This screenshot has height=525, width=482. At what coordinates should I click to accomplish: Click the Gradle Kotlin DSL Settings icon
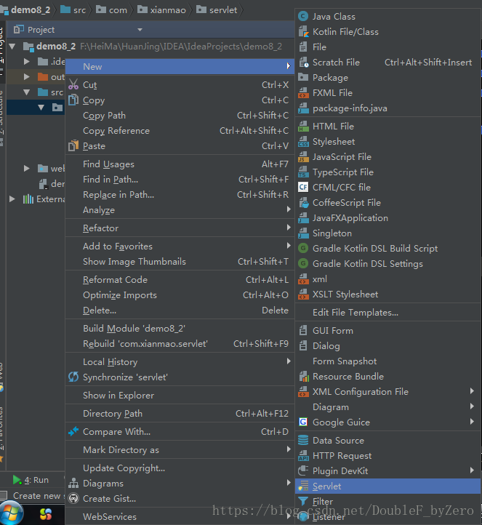coord(303,263)
